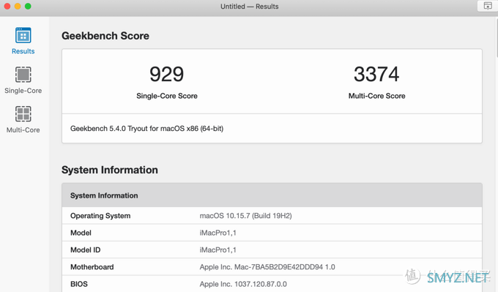Close the Geekbench results window
The image size is (498, 292).
click(x=7, y=6)
